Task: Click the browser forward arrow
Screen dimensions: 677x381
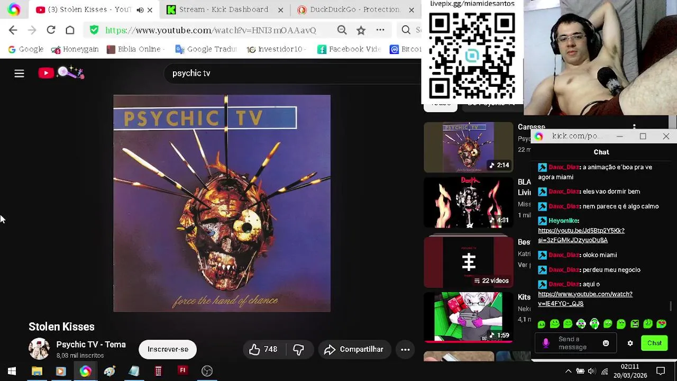Action: 32,30
